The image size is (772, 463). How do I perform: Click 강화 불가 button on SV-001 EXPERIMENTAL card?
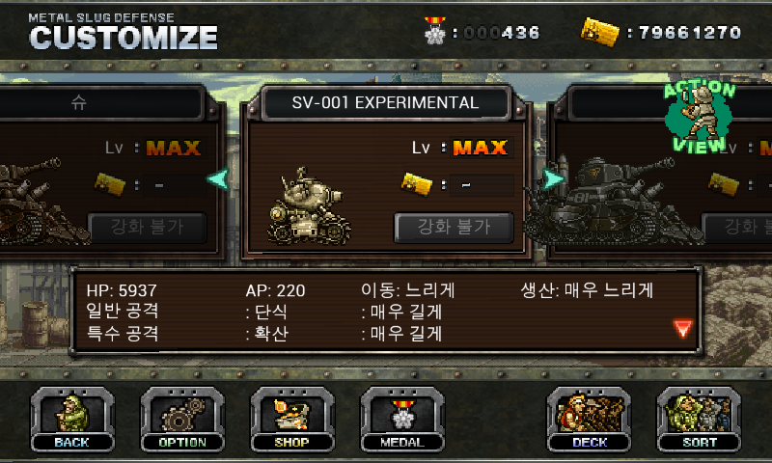[x=454, y=227]
